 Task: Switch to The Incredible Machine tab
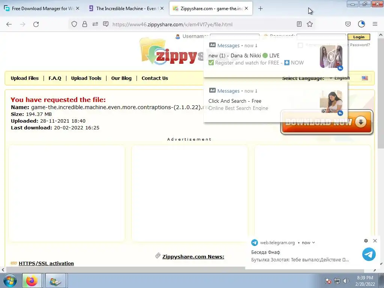pyautogui.click(x=126, y=9)
